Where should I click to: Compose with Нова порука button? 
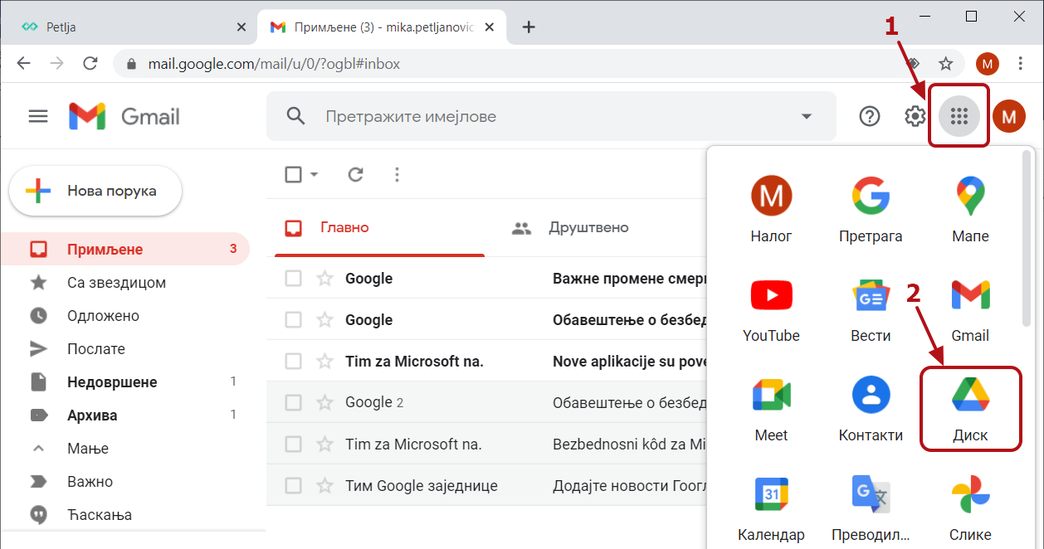[x=95, y=191]
